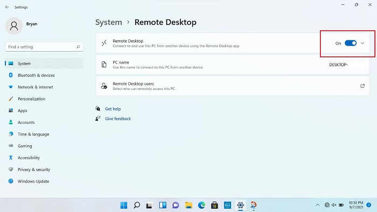377x212 pixels.
Task: Open Widgets on the taskbar
Action: coord(163,205)
